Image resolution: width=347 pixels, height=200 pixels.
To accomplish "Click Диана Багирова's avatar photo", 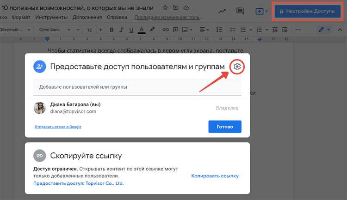I will pyautogui.click(x=40, y=108).
